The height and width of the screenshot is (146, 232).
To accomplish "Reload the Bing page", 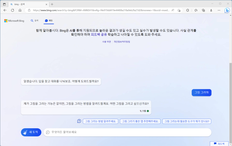I will pyautogui.click(x=12, y=10).
